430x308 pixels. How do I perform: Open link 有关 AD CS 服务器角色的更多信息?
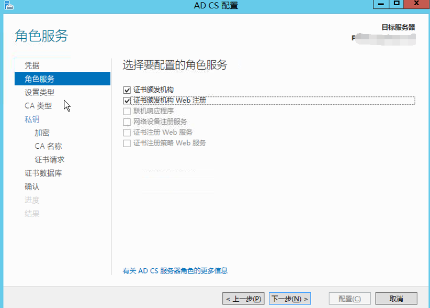pos(175,271)
